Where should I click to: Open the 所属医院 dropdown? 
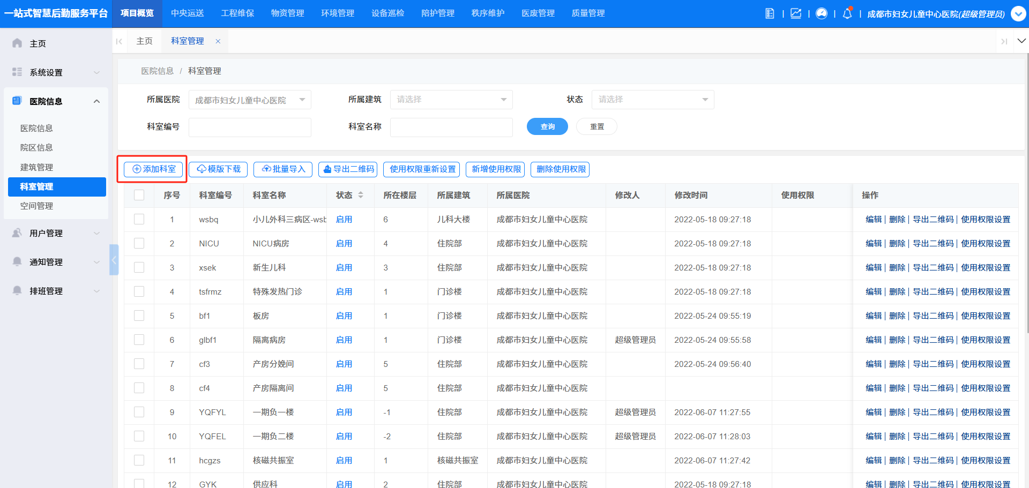tap(250, 100)
